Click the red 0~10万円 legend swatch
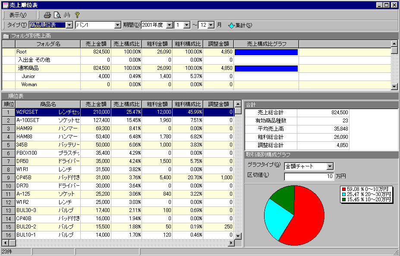 [x=343, y=189]
